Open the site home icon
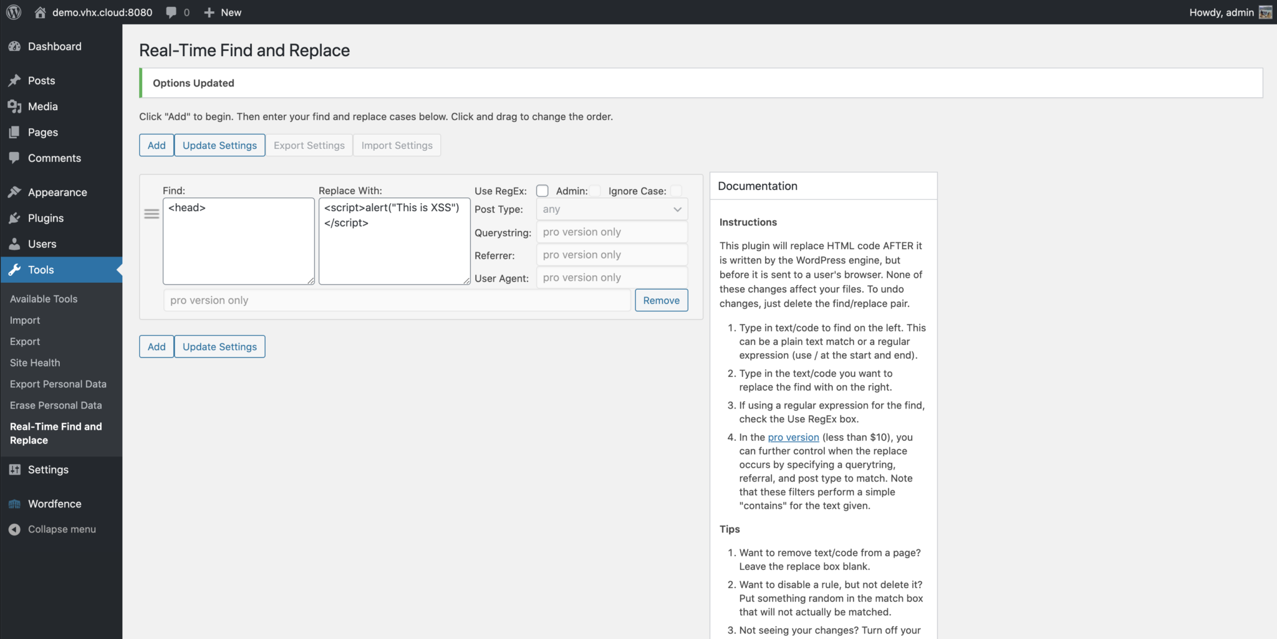Viewport: 1277px width, 639px height. (x=41, y=12)
